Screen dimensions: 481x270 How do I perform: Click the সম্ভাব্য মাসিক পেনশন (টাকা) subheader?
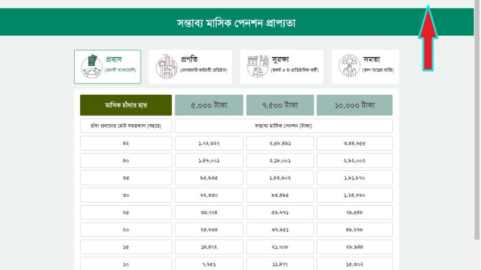[x=283, y=126]
